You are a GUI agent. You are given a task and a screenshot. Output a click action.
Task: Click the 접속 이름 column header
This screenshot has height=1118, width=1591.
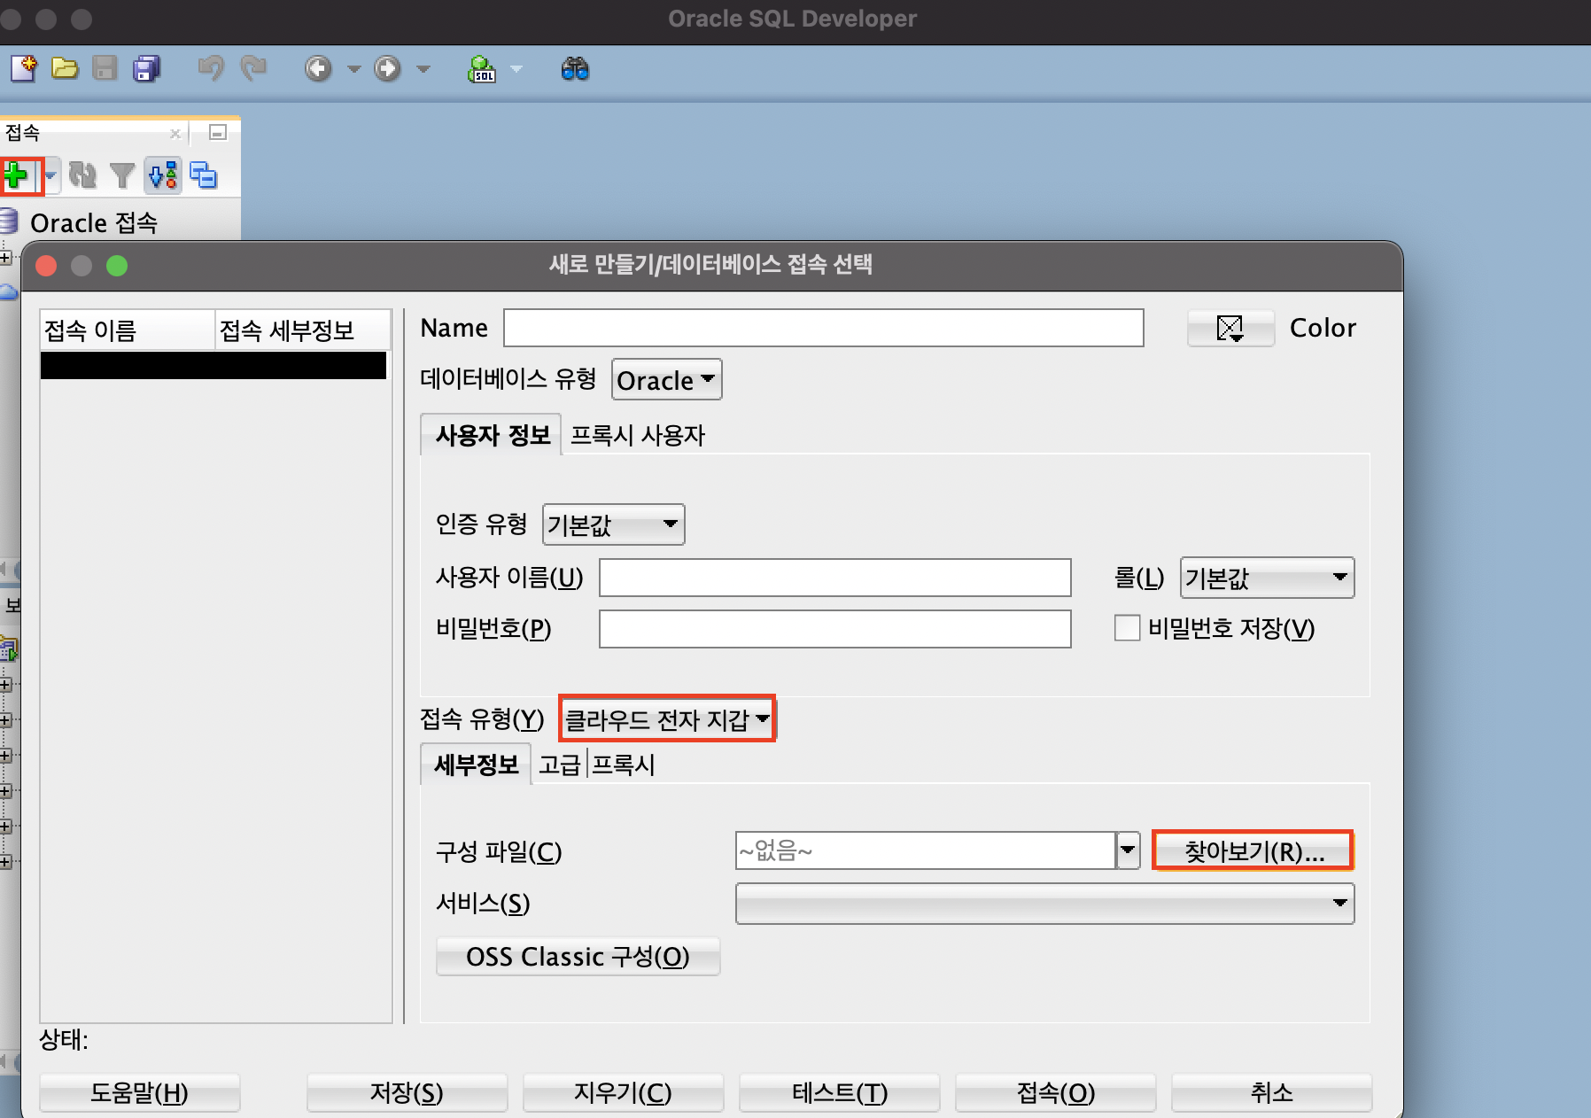click(128, 330)
